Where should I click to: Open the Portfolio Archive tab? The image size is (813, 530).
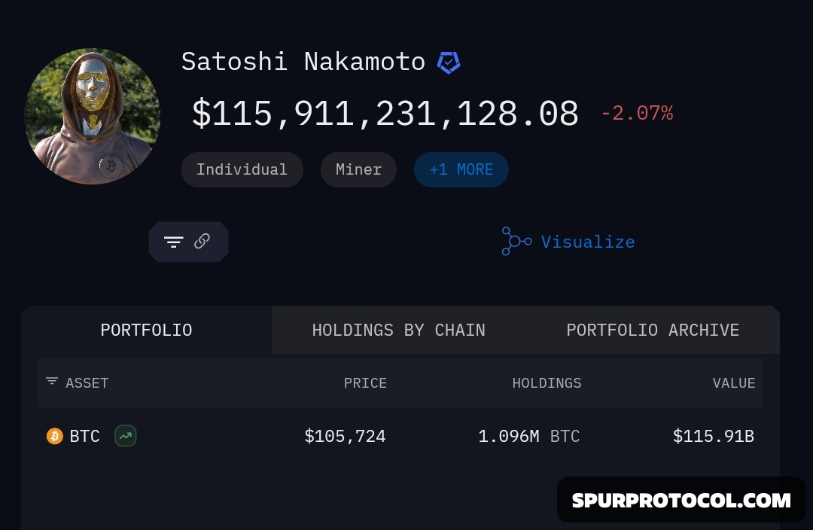(653, 330)
